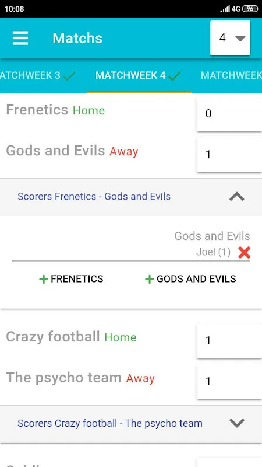Tap the Matchweek 4 green checkmark
262x467 pixels.
tap(174, 76)
